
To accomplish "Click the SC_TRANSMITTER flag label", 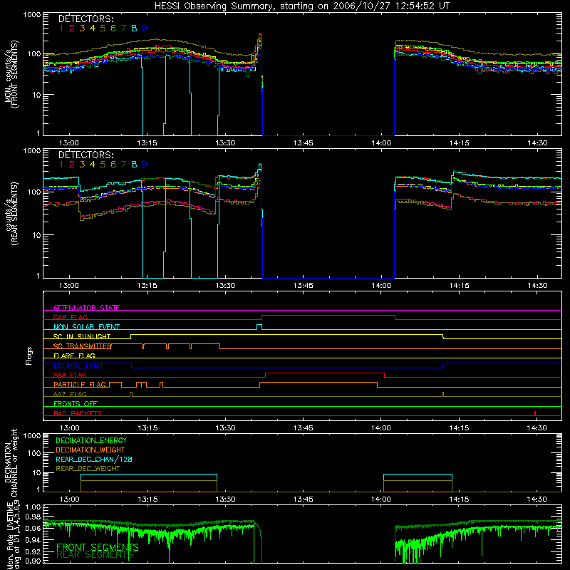I will click(83, 346).
